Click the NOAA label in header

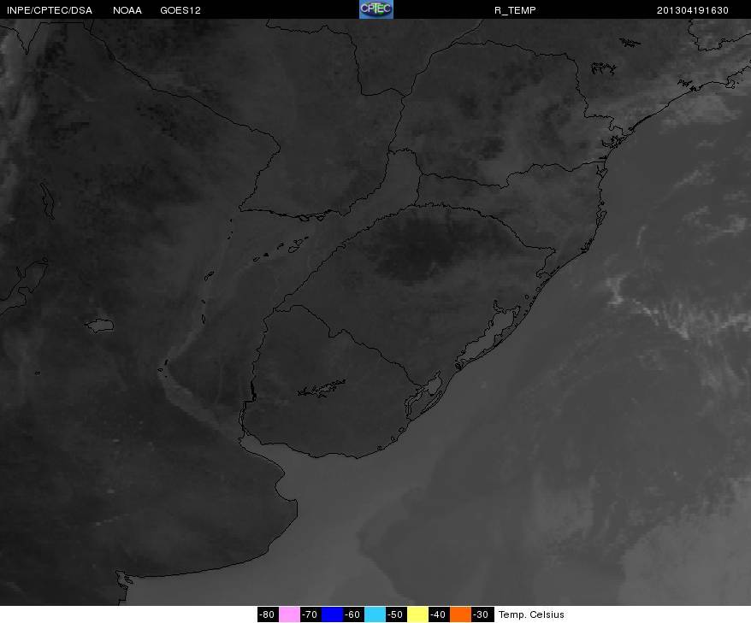pyautogui.click(x=127, y=10)
